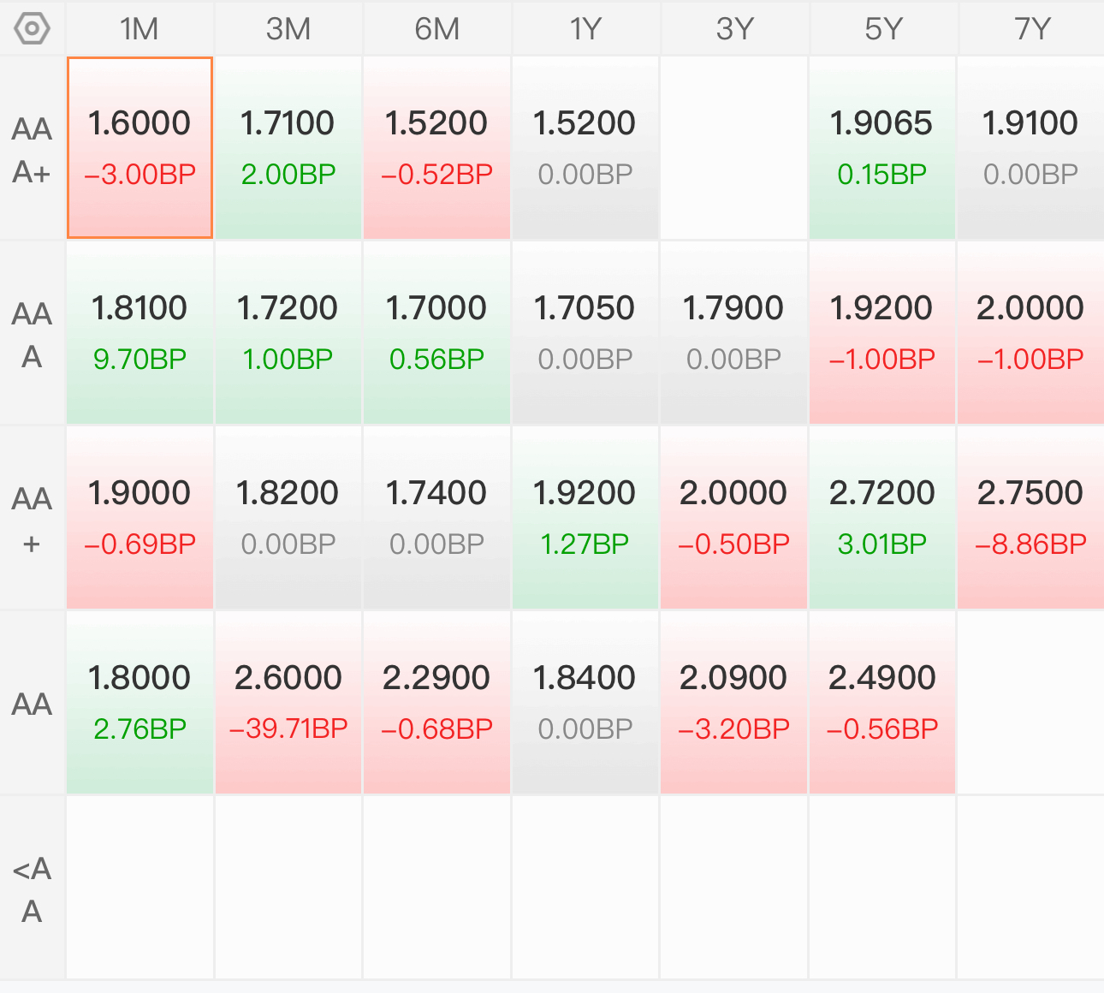The image size is (1104, 993).
Task: Select AAA 7Y cell 2.0000
Action: coord(1031,333)
